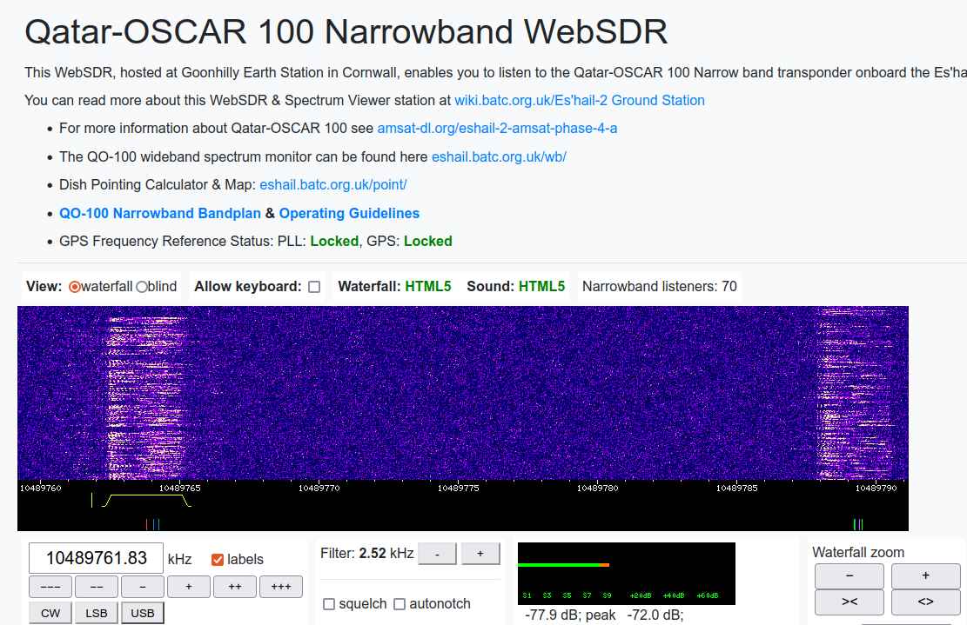Open the amsat-dl.org eshail-2 phase-4-a link
Viewport: 967px width, 625px height.
[497, 128]
